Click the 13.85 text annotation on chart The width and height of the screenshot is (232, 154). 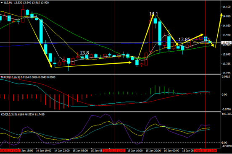pos(185,39)
